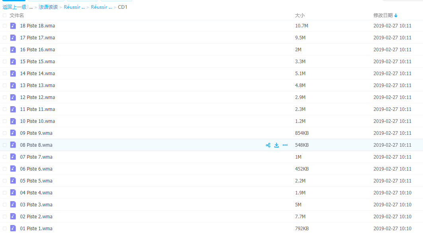Tick the checkbox for 16 Piste 16.wma
423x233 pixels.
pyautogui.click(x=5, y=50)
